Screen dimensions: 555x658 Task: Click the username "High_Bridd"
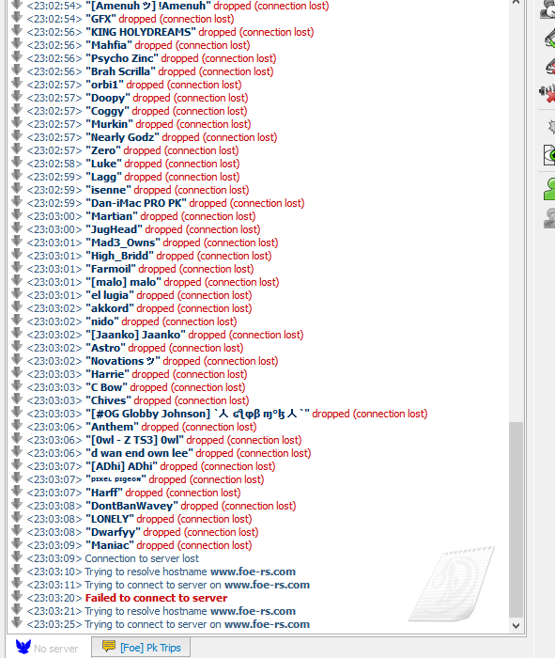(x=120, y=256)
